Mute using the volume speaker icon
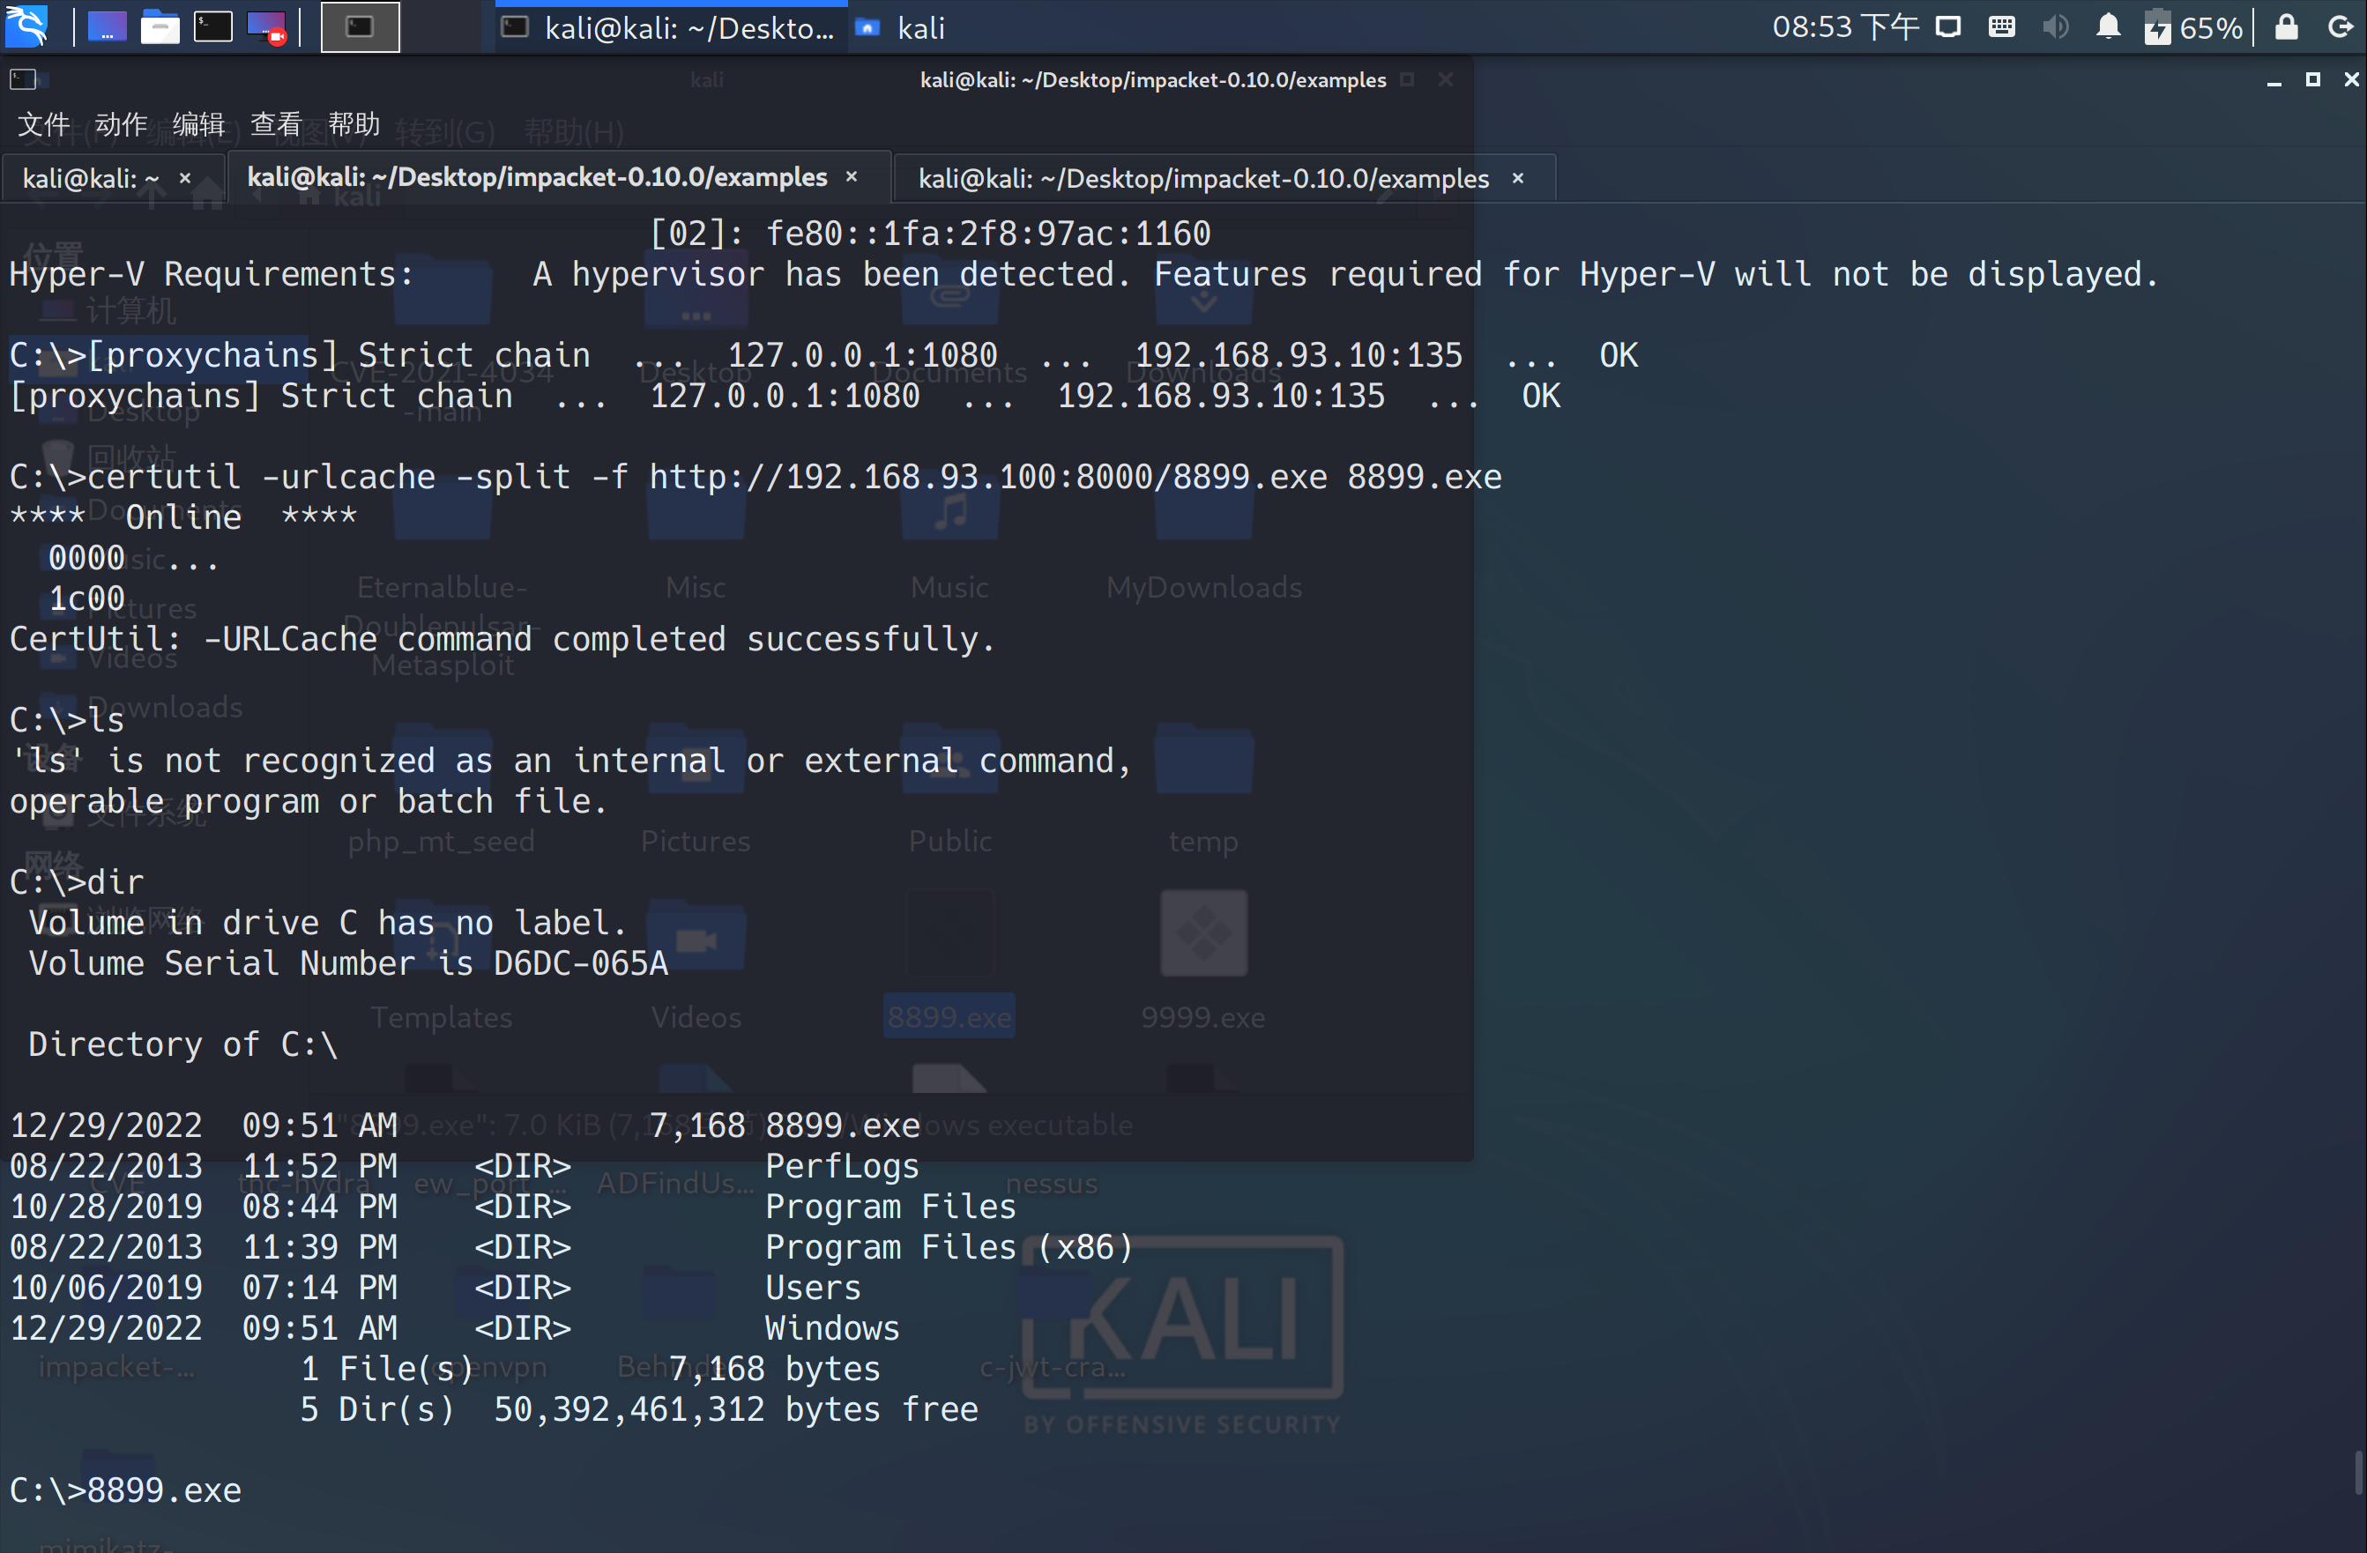This screenshot has width=2367, height=1553. (2055, 26)
